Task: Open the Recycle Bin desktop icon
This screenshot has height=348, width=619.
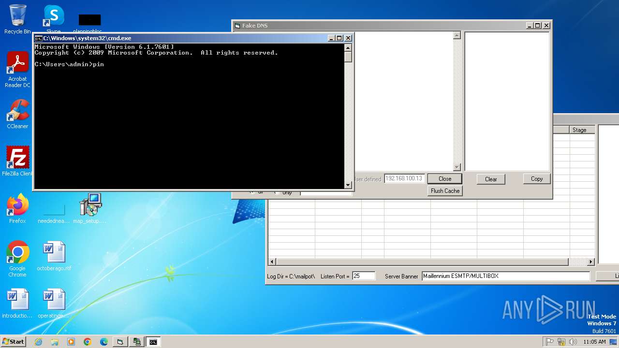Action: [x=17, y=19]
